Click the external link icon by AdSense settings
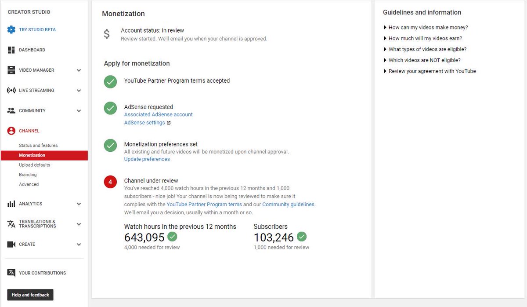 pyautogui.click(x=169, y=123)
